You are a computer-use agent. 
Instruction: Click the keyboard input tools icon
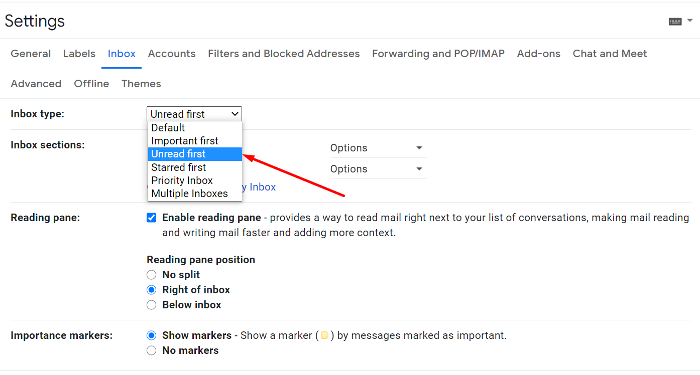tap(675, 21)
